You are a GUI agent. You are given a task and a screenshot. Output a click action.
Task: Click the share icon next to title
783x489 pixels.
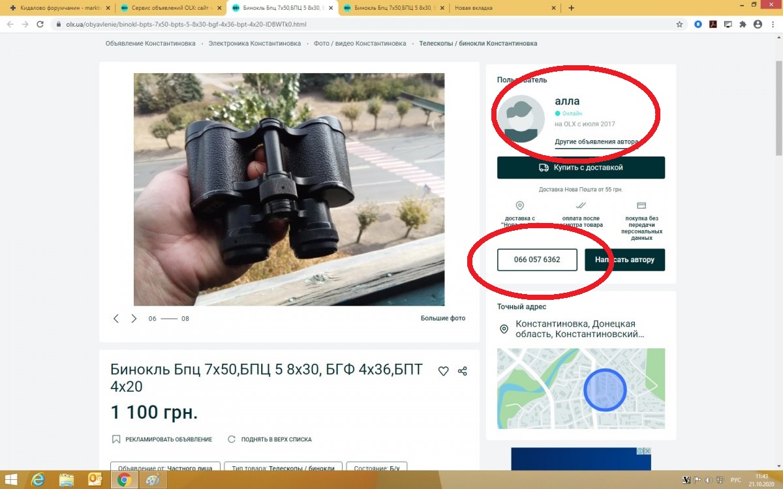pyautogui.click(x=463, y=371)
